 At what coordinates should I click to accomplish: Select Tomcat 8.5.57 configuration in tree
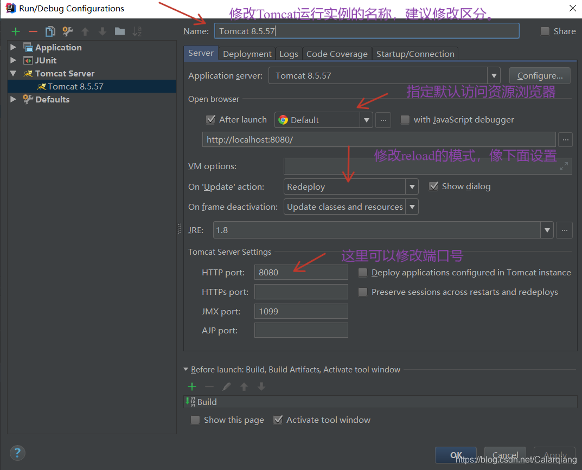coord(92,86)
